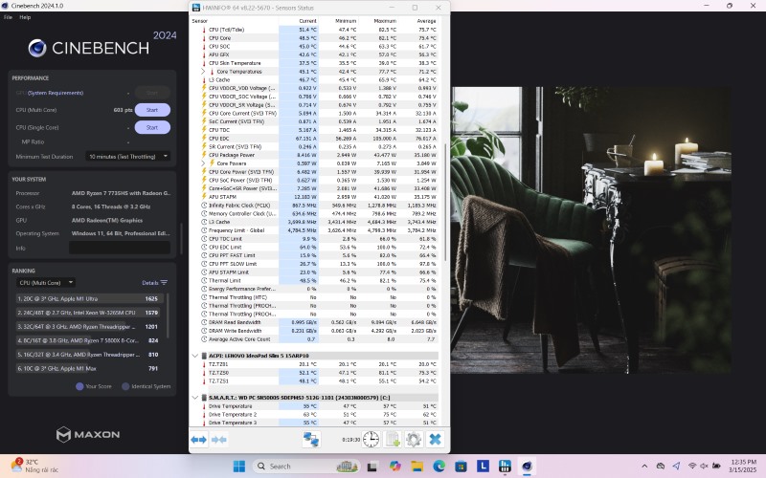The height and width of the screenshot is (478, 766).
Task: Open System Requirements link
Action: 56,93
